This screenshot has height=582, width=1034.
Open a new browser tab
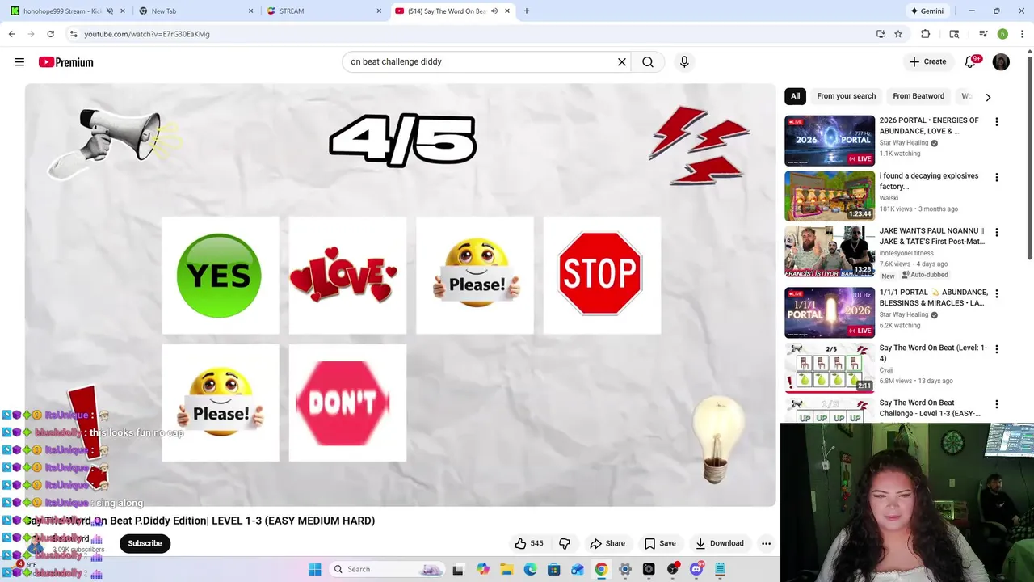(x=527, y=11)
